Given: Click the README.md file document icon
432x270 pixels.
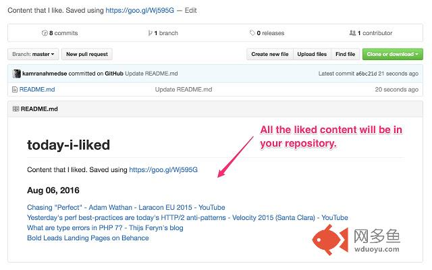Looking at the screenshot, I should 15,90.
